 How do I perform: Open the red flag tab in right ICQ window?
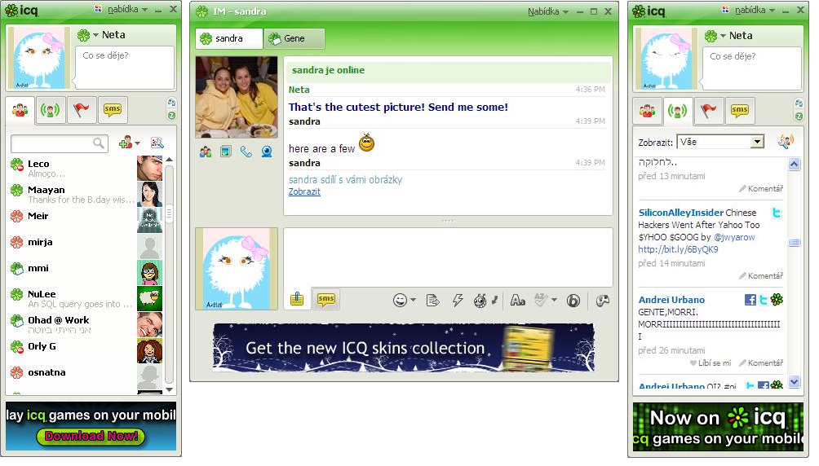(x=708, y=111)
